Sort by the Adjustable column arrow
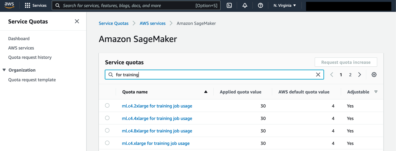 point(376,92)
